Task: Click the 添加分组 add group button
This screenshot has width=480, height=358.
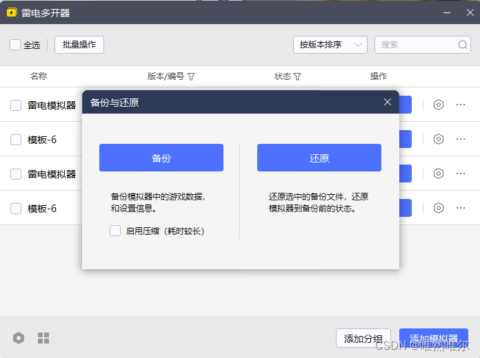Action: (x=363, y=338)
